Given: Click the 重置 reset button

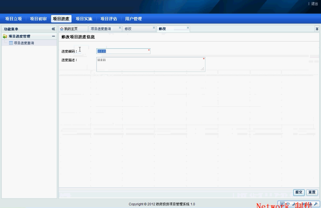Looking at the screenshot, I should [312, 192].
